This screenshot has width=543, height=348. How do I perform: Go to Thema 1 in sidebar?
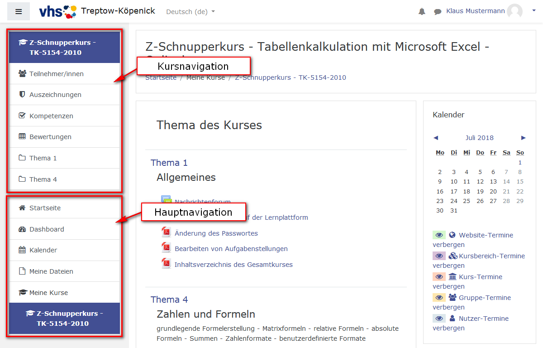pos(64,158)
